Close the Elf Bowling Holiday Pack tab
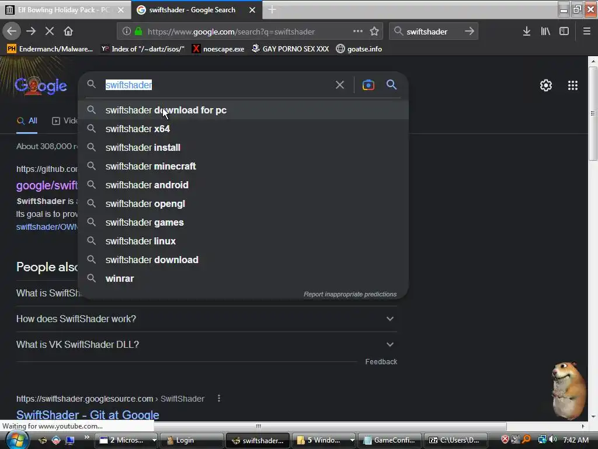Image resolution: width=598 pixels, height=449 pixels. coord(121,10)
